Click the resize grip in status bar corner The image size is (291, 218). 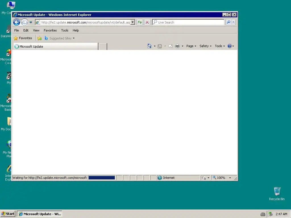236,178
